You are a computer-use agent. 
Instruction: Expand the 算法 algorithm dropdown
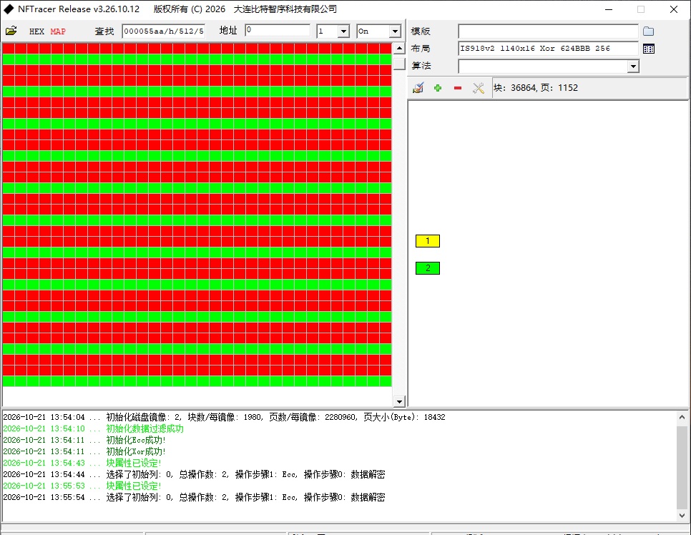633,66
